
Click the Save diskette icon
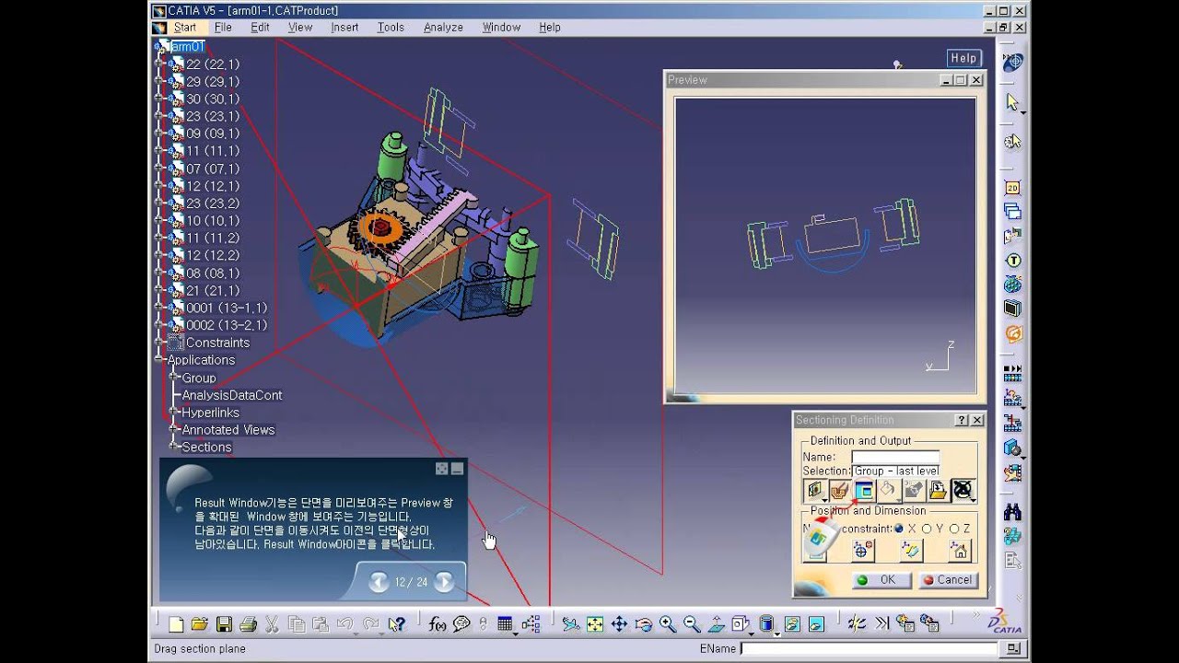point(224,624)
